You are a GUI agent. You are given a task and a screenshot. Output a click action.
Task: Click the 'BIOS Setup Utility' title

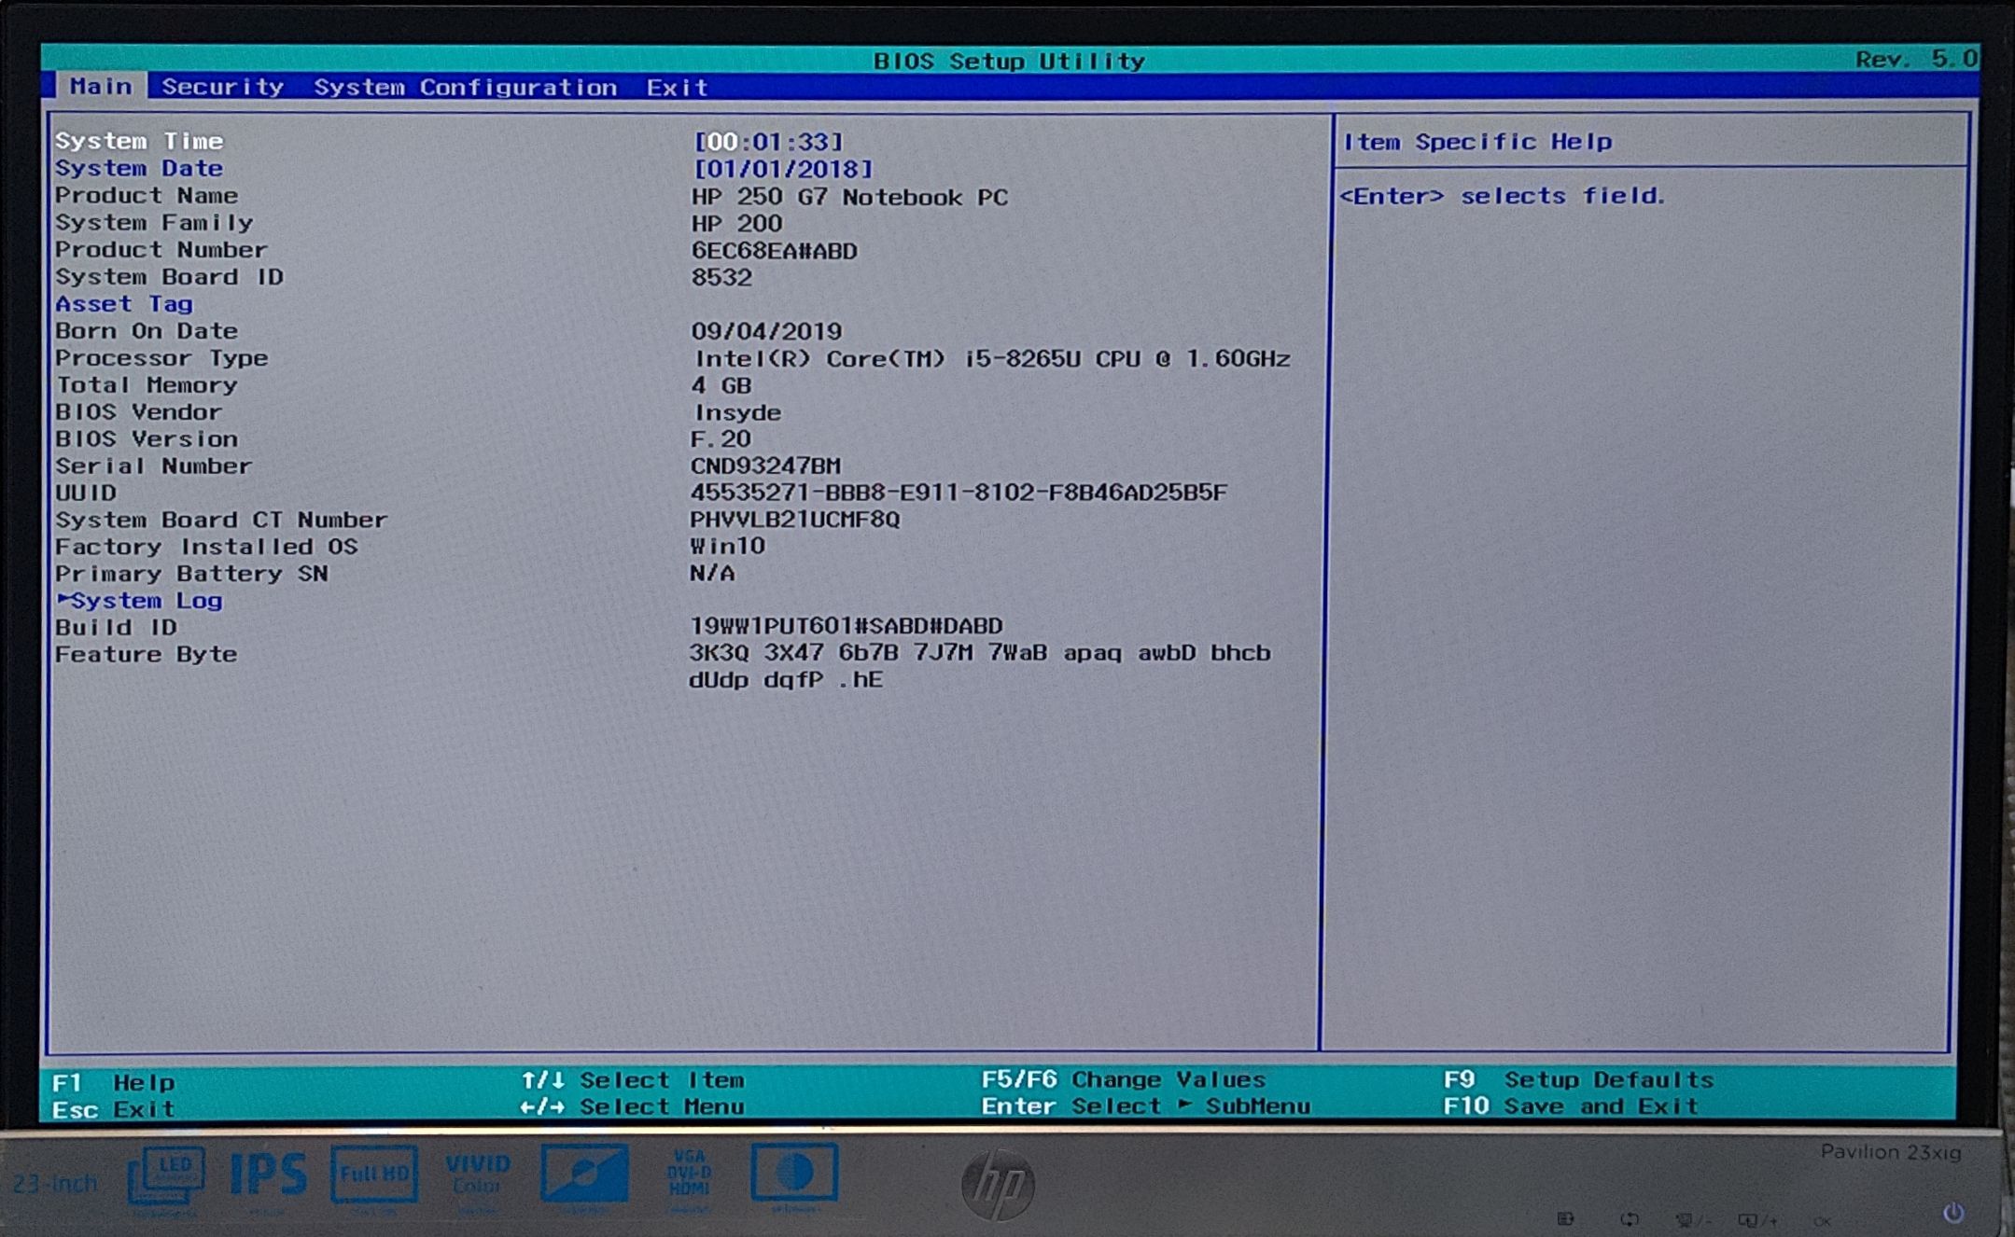pos(1009,62)
